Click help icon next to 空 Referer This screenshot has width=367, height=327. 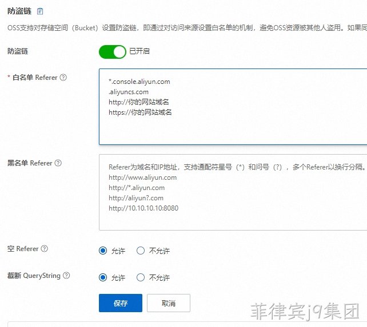click(45, 248)
